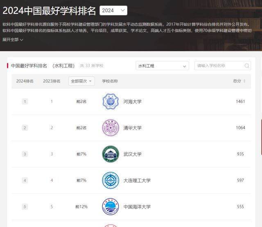Viewport: 262px width, 227px height.
Task: Click the 2024排名 column header
Action: 25,81
